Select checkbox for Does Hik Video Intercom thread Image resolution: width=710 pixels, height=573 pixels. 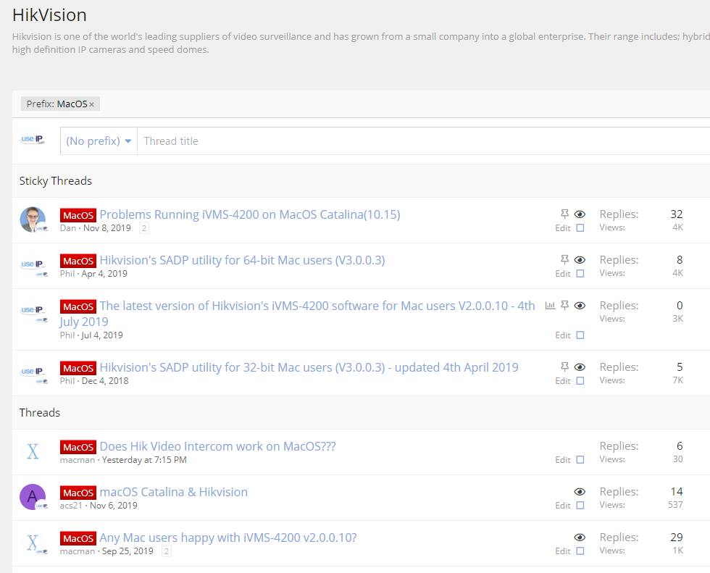[580, 460]
